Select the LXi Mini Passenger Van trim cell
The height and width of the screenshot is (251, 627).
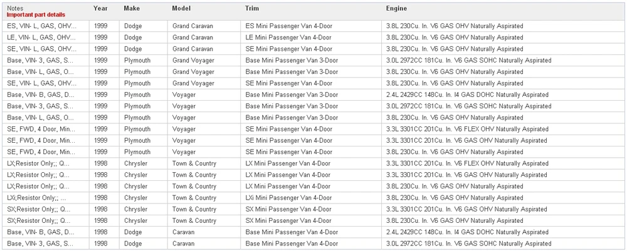point(288,198)
